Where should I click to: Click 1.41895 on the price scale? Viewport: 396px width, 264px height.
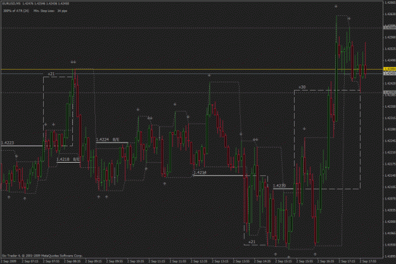click(390, 256)
